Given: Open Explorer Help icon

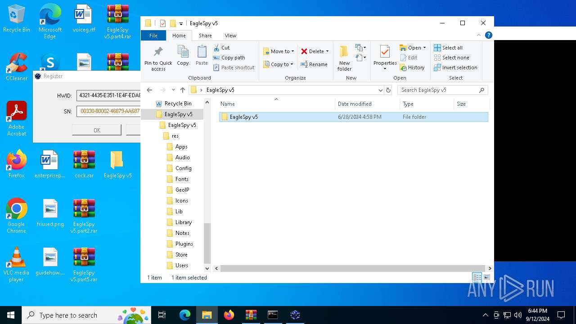Looking at the screenshot, I should [x=489, y=35].
